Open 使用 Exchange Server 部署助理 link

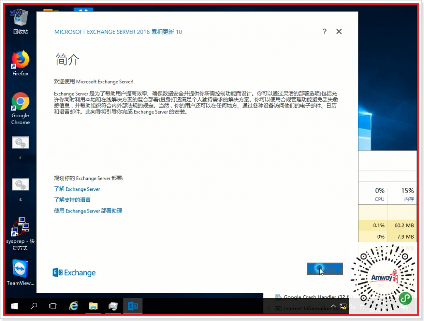tap(87, 211)
